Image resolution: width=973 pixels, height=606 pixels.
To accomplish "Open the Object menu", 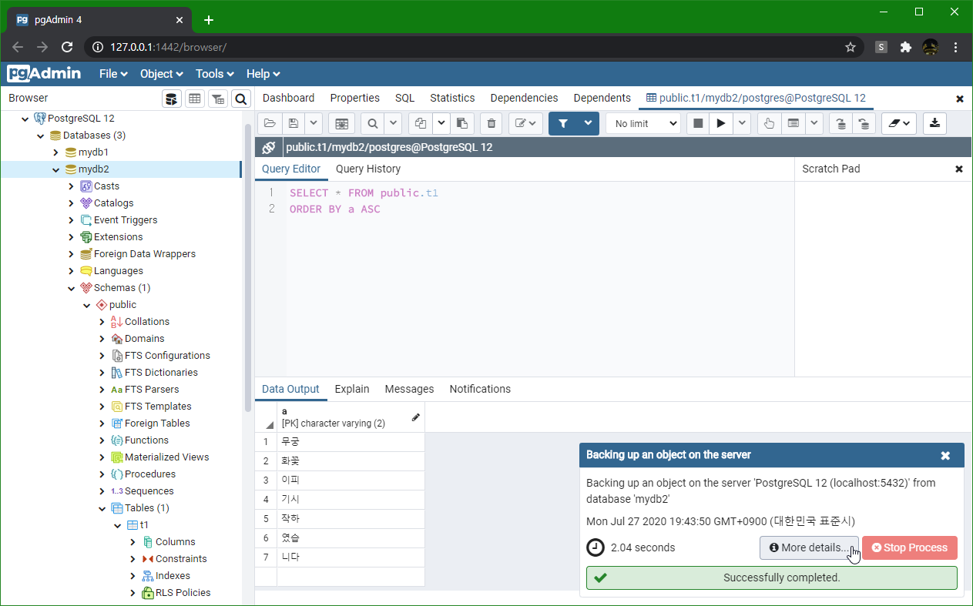I will coord(162,74).
